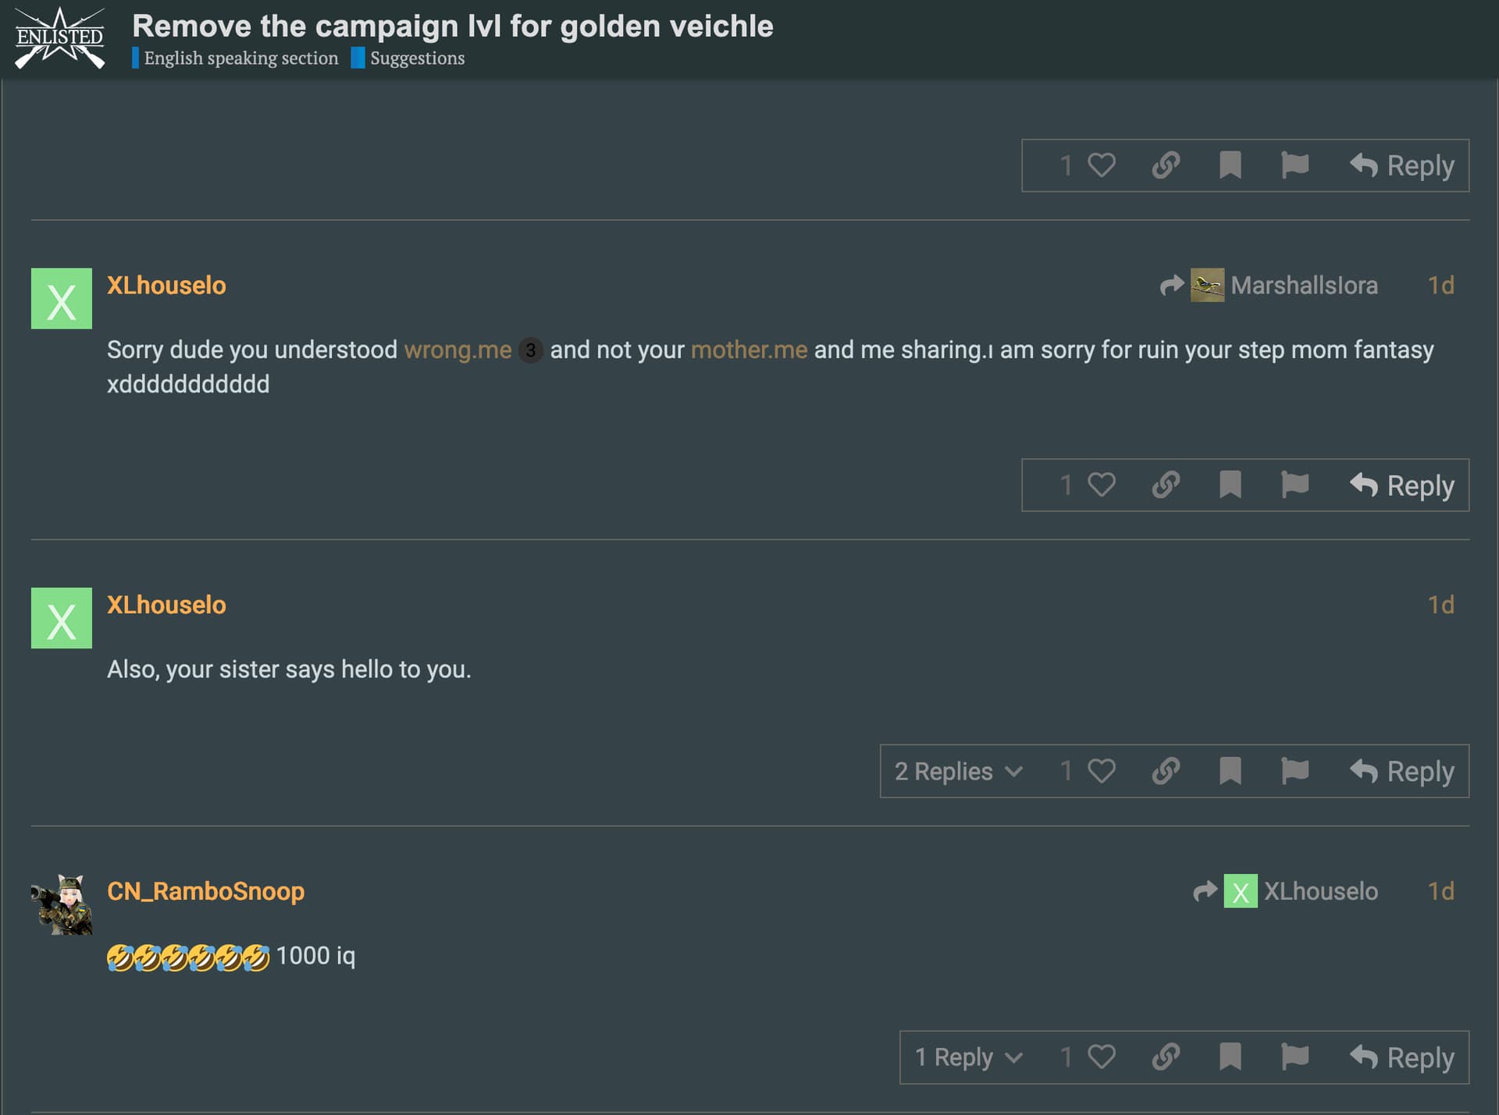Open the 'Suggestions' category
The width and height of the screenshot is (1499, 1115).
(417, 59)
